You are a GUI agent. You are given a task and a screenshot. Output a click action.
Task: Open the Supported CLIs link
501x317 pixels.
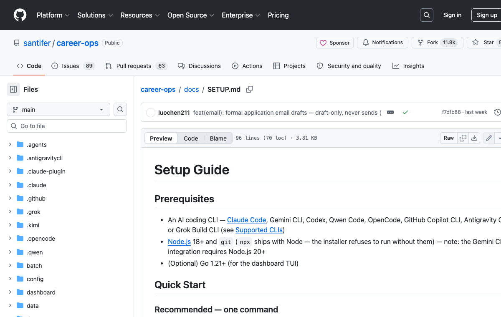pos(259,230)
